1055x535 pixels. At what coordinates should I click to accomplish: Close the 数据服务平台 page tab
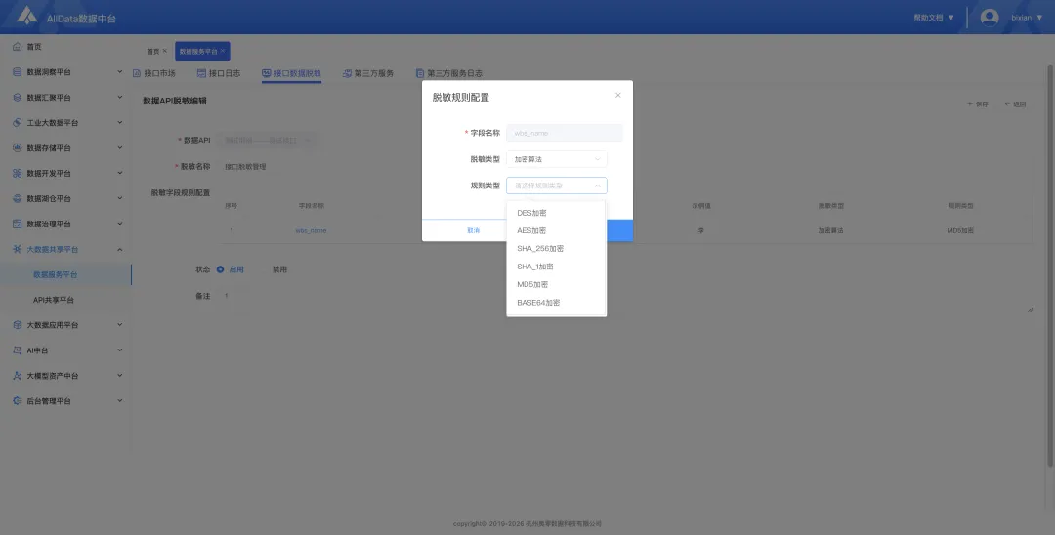tap(223, 51)
